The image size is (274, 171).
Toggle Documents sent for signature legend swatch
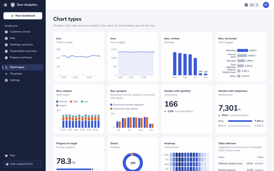(111, 105)
